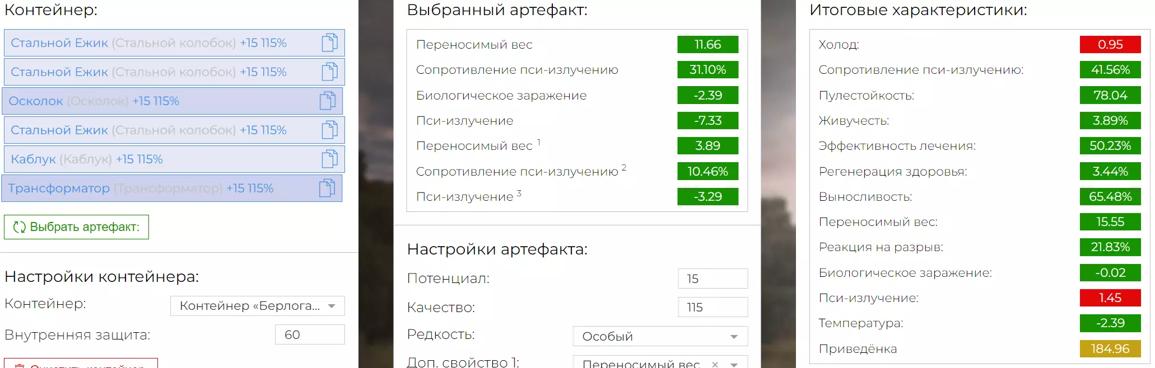Click the Пулестойкость value 78.04

[x=1110, y=95]
